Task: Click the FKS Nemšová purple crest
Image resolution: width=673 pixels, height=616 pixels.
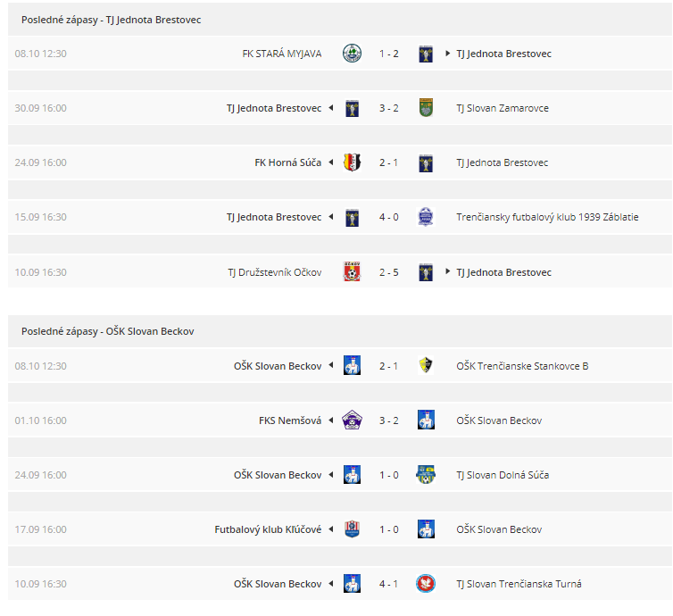Action: [x=352, y=420]
